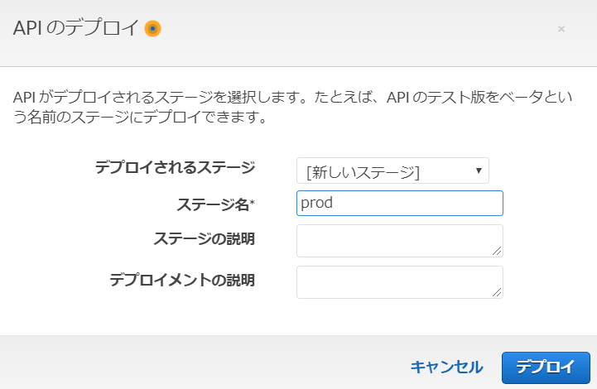Open the デプロイされるステージ dropdown
This screenshot has width=597, height=389.
[x=392, y=171]
